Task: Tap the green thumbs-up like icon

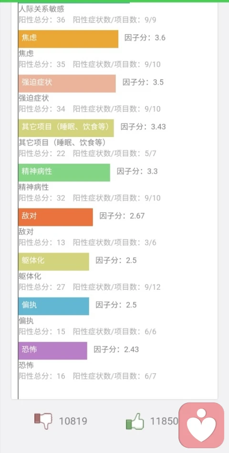Action: click(135, 421)
